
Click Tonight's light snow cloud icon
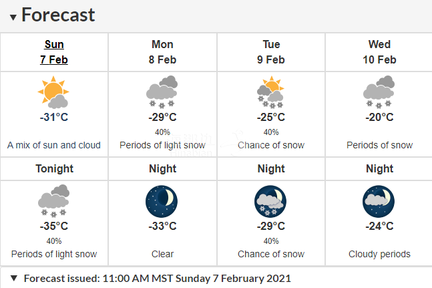pos(53,201)
